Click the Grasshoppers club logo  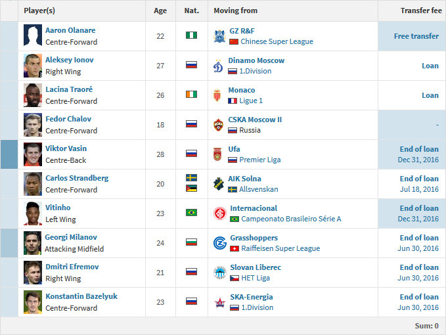(x=220, y=243)
